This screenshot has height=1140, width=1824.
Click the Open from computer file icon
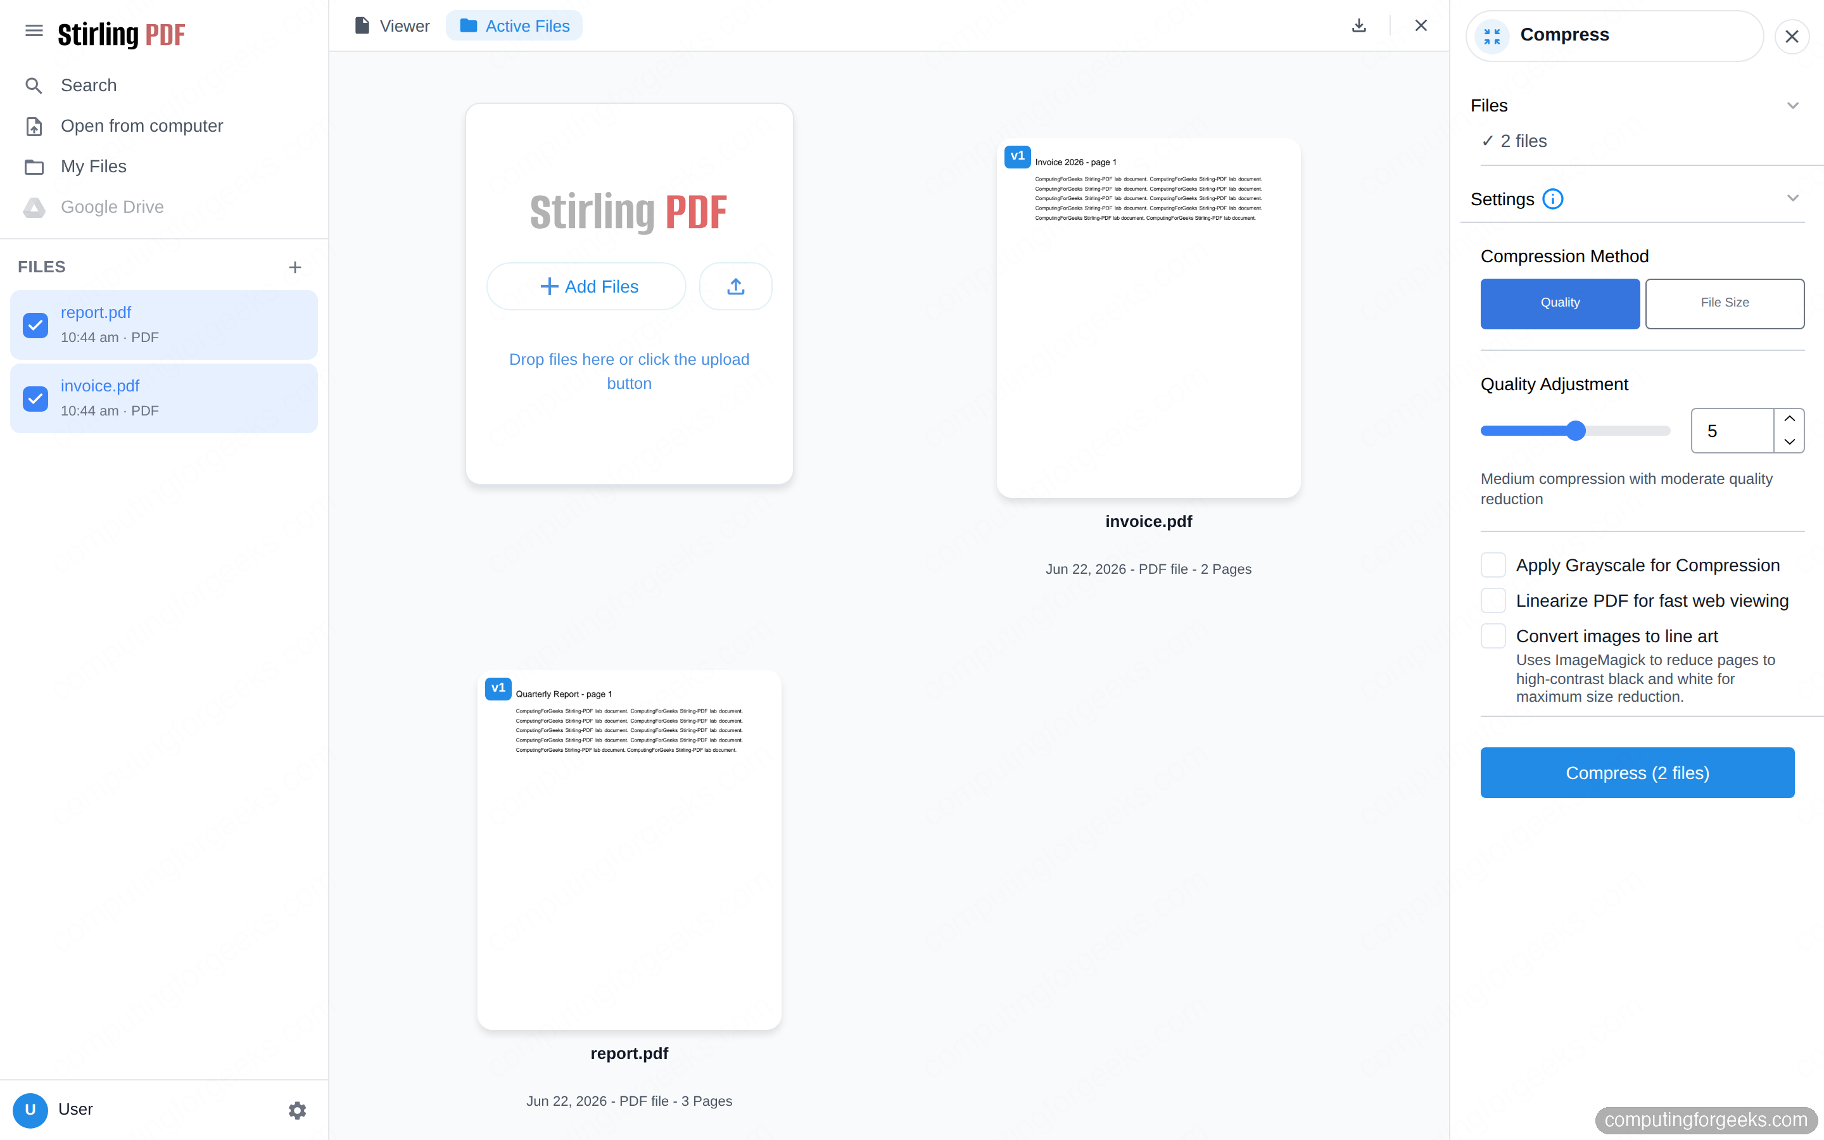click(x=34, y=126)
